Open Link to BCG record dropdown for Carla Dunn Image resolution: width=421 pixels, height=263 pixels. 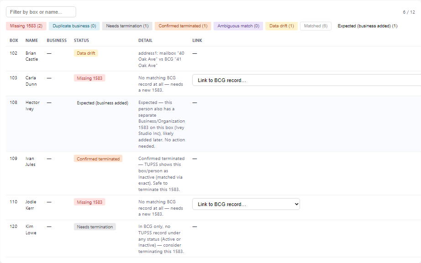click(306, 80)
